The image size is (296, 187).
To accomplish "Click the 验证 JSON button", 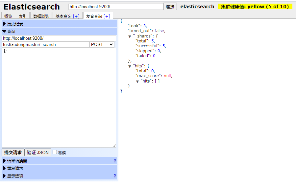I will [38, 152].
